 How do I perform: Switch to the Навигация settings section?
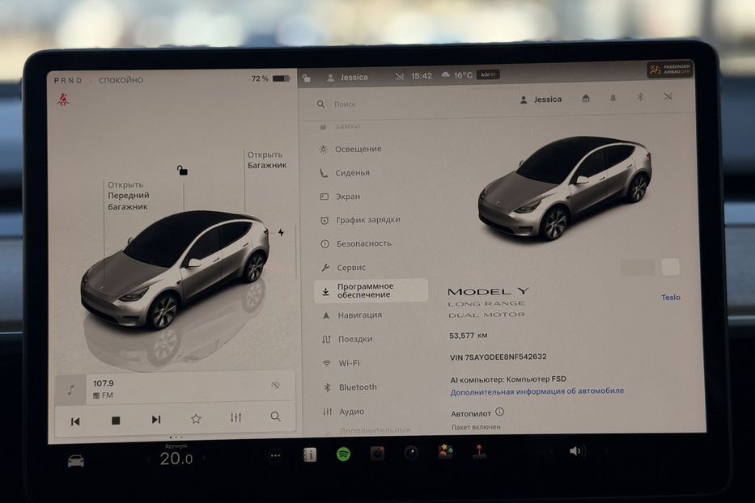(358, 315)
